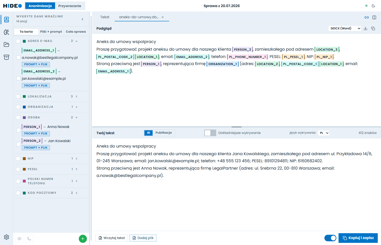Open the archive box sidebar icon
The height and width of the screenshot is (245, 381).
tap(7, 57)
